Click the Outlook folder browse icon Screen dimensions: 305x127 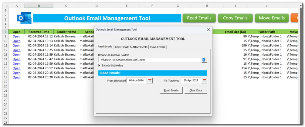(x=204, y=60)
